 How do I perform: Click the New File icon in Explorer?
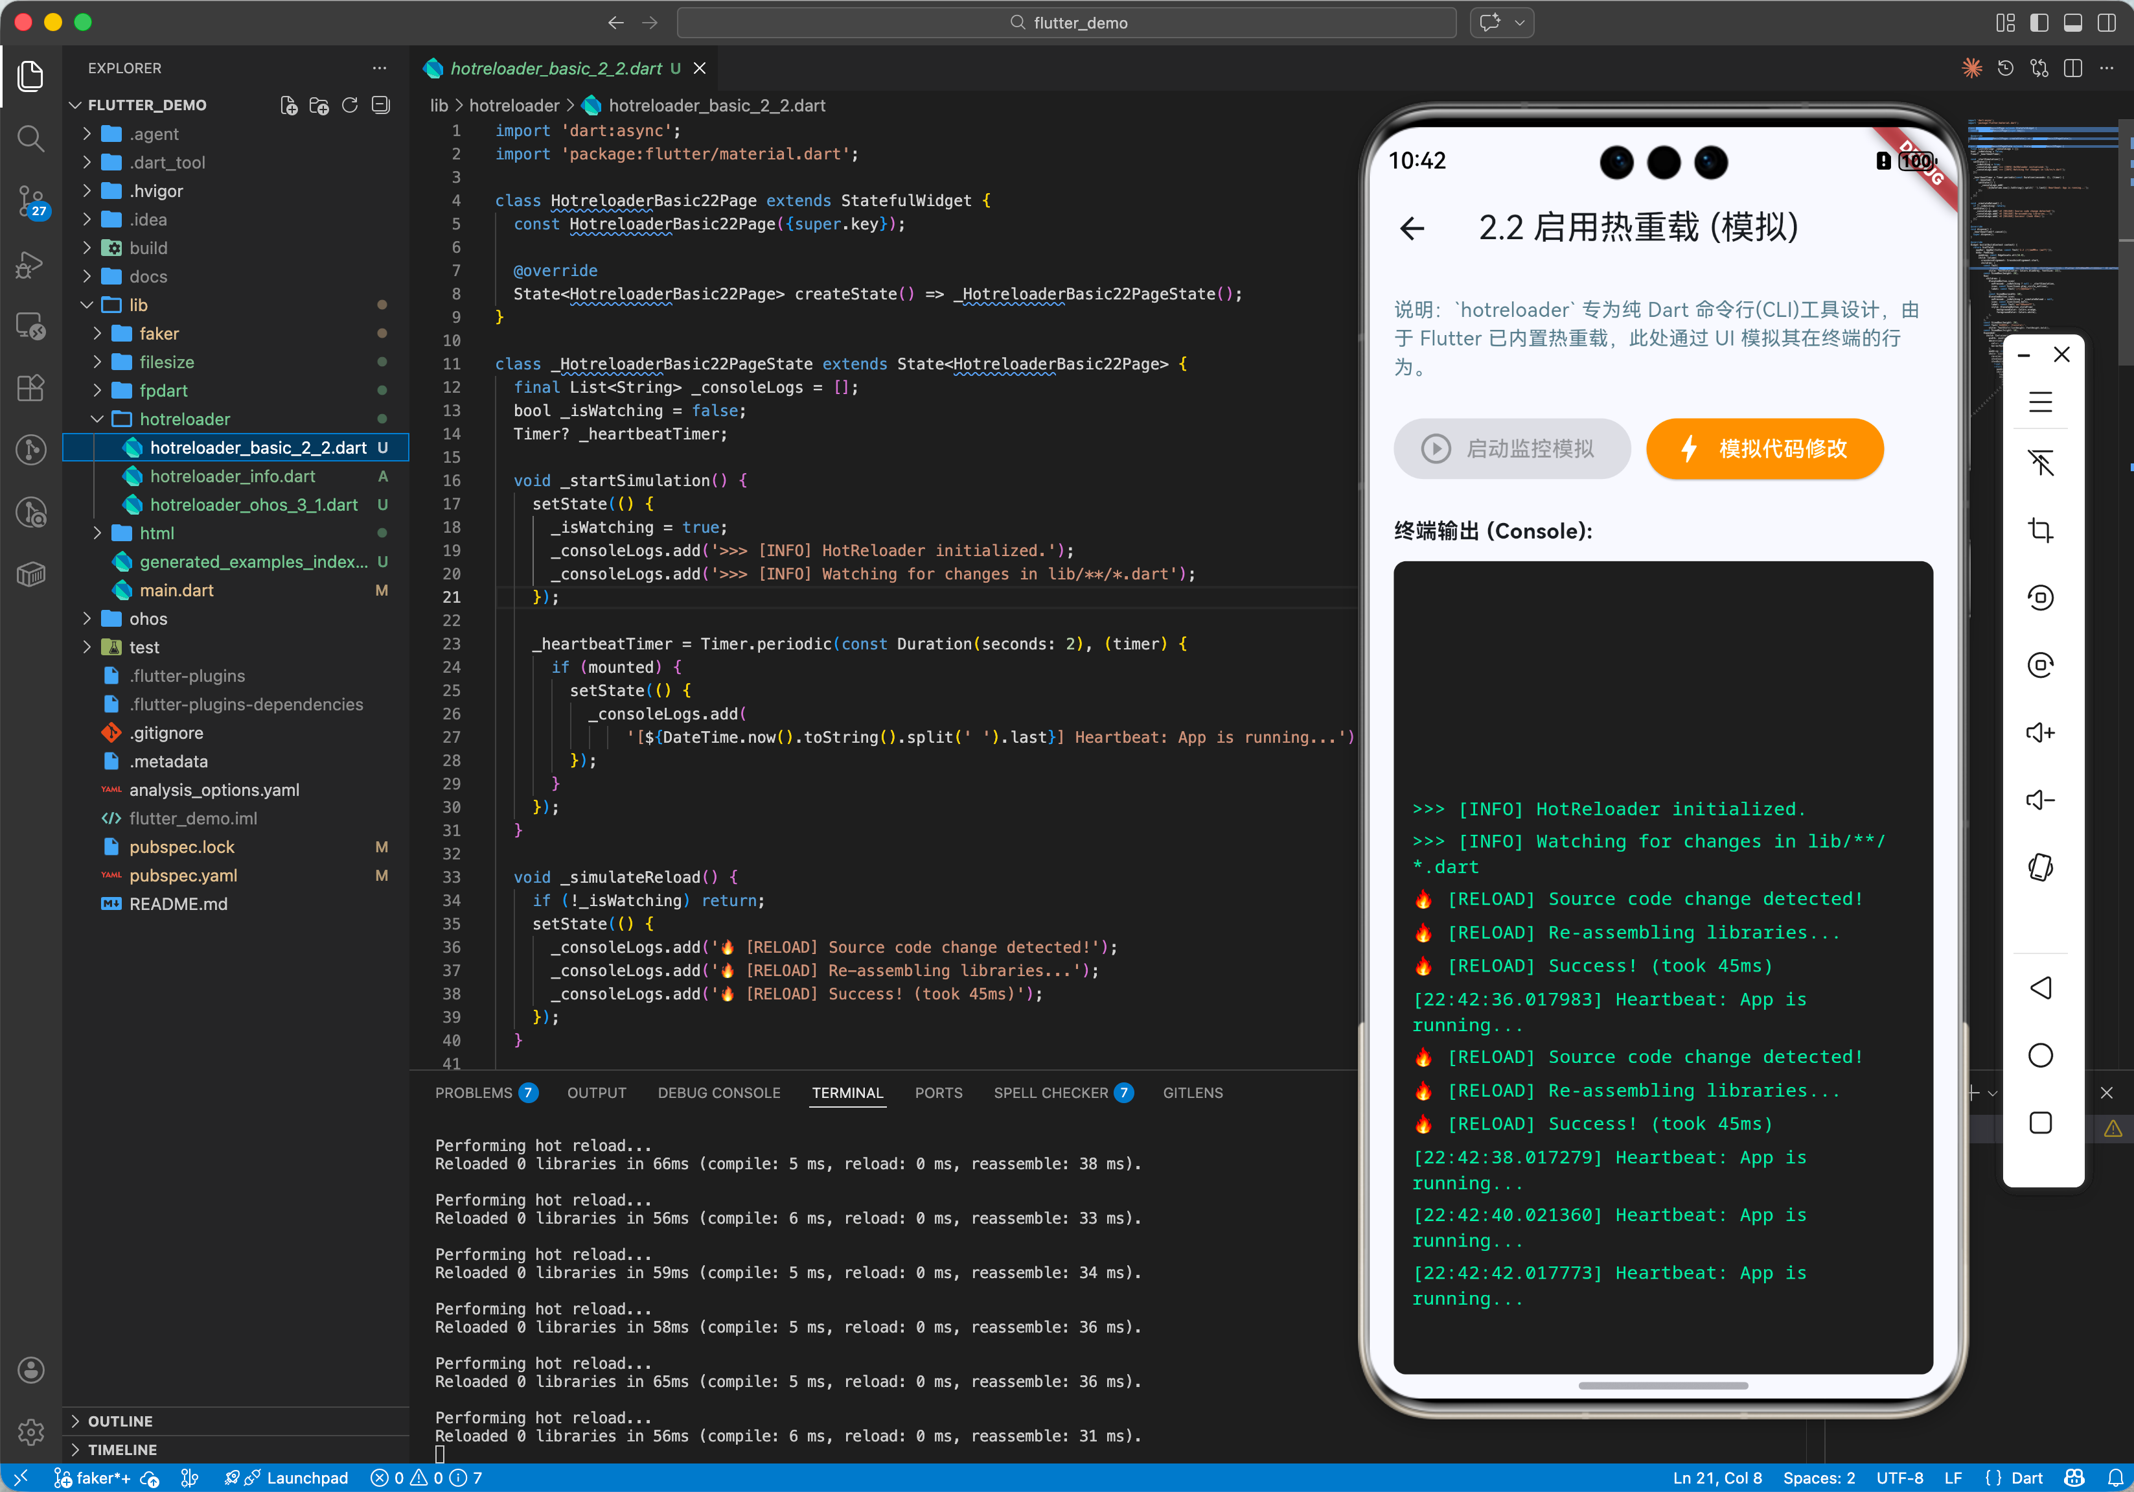pyautogui.click(x=289, y=105)
